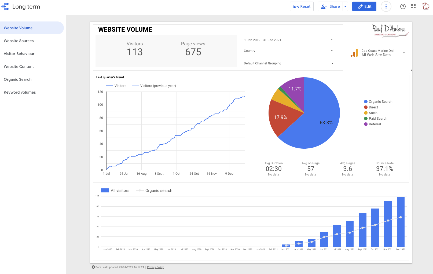Toggle Direct legend entry in pie chart

coord(371,107)
